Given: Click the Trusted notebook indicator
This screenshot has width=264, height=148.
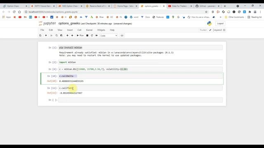Looking at the screenshot, I should [203, 30].
